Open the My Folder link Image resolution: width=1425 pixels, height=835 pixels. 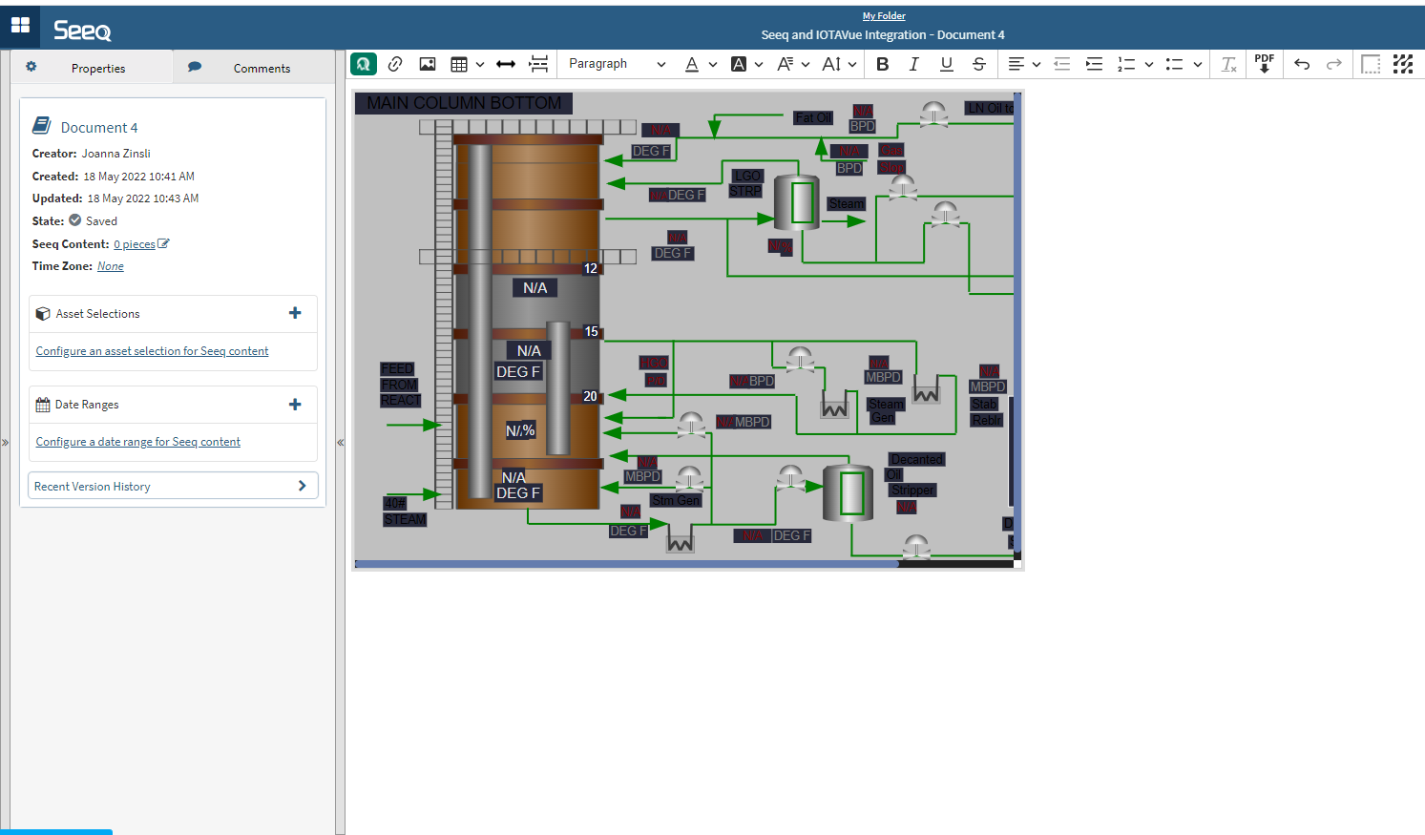(884, 15)
